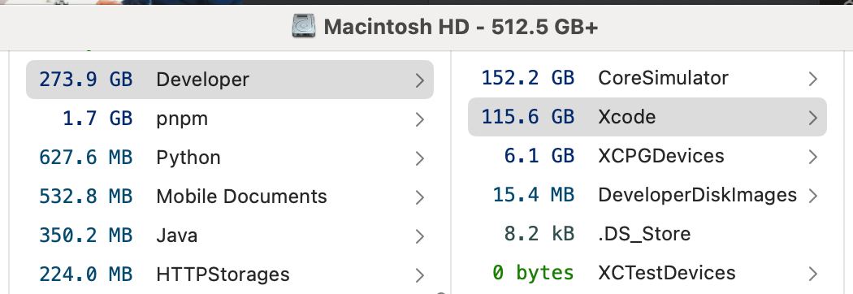Expand the Xcode folder chevron
This screenshot has width=853, height=294.
(x=812, y=118)
